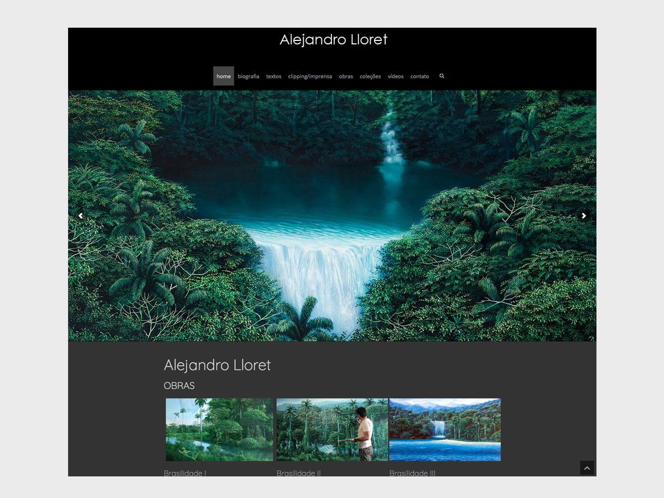Show previous slide with left arrow
Image resolution: width=664 pixels, height=498 pixels.
tap(81, 216)
